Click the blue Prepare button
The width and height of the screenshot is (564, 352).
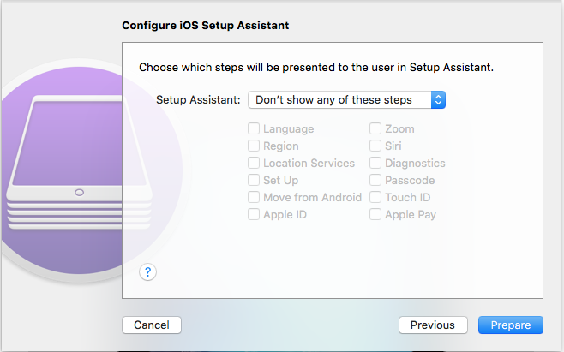[x=510, y=325]
